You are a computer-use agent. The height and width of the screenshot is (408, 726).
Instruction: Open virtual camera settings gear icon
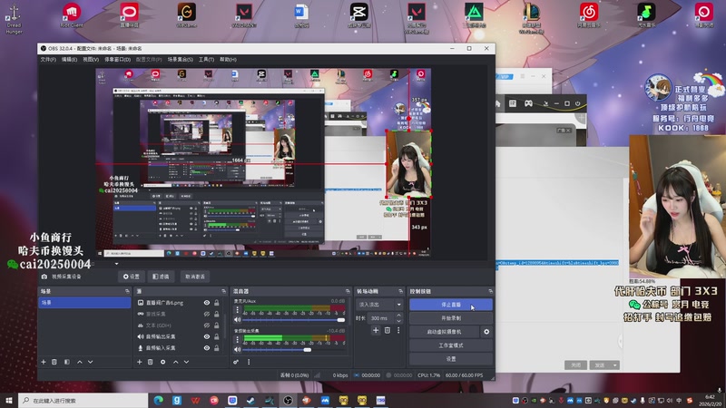pyautogui.click(x=486, y=332)
